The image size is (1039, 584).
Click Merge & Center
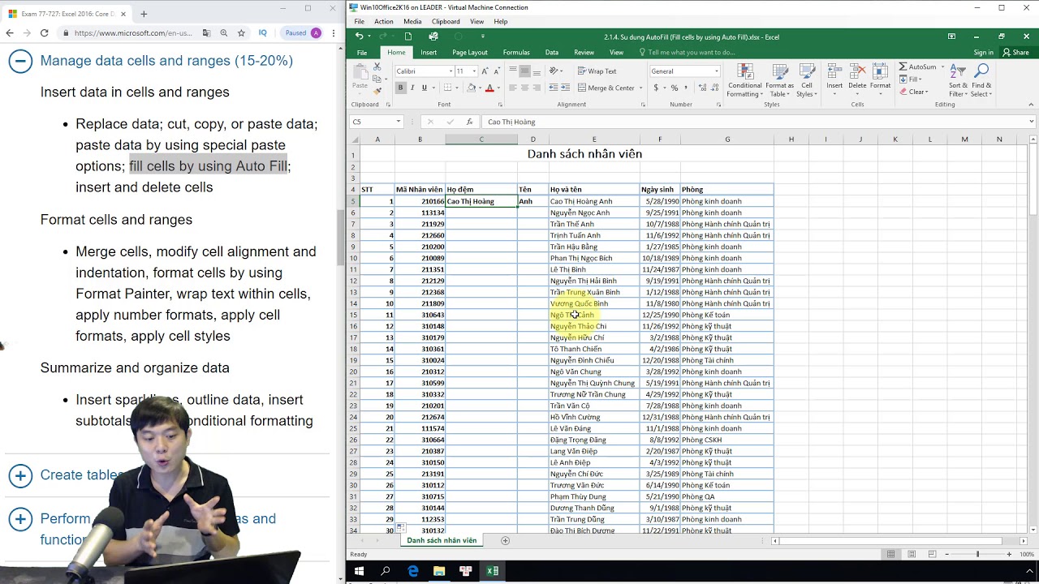tap(606, 88)
